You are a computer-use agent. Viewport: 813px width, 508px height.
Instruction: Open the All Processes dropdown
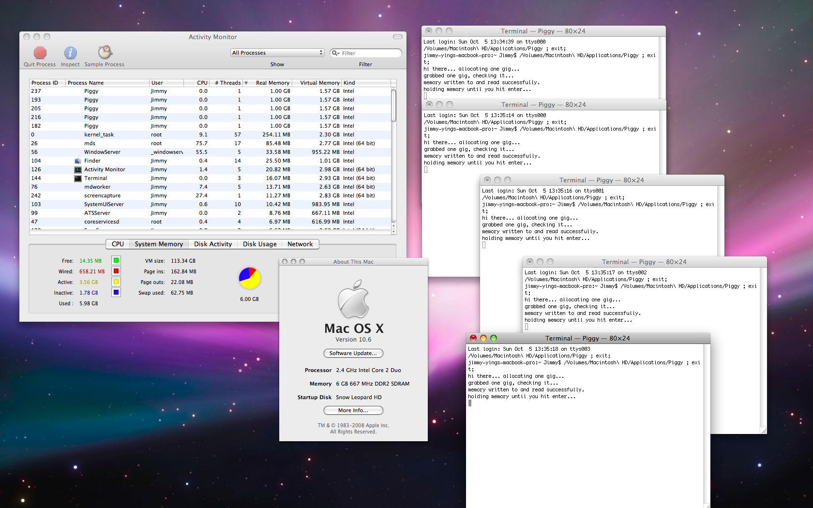277,53
